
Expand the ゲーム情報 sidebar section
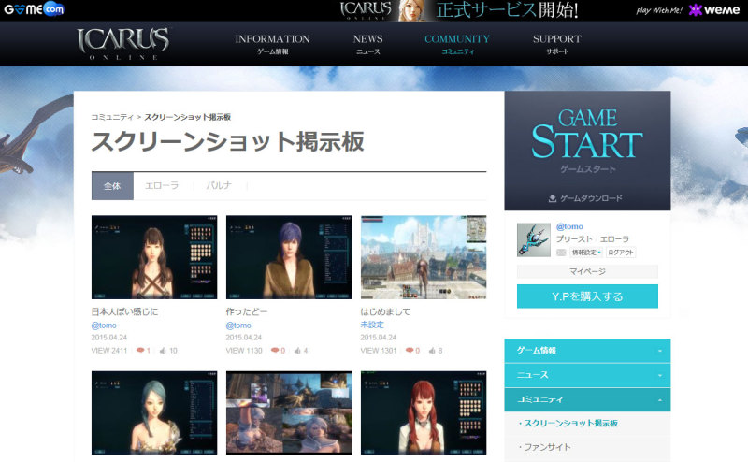587,351
